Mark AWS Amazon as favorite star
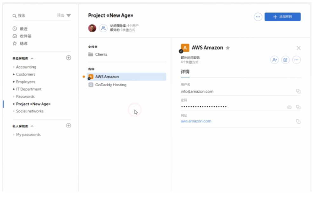315x198 pixels. (x=228, y=48)
